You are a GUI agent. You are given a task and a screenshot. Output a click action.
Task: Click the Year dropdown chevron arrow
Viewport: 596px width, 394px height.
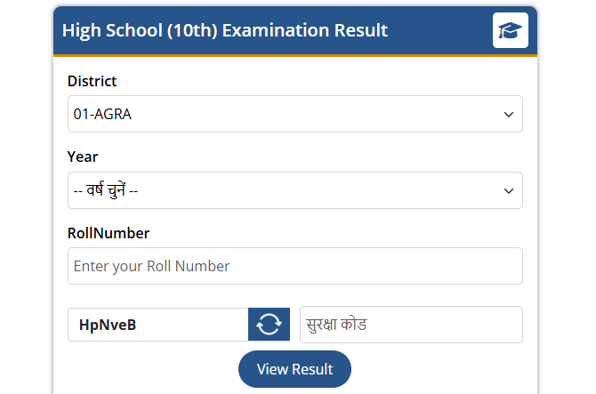click(509, 191)
